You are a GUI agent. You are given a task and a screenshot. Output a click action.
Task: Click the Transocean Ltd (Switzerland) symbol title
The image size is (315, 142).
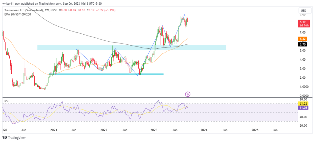23,10
